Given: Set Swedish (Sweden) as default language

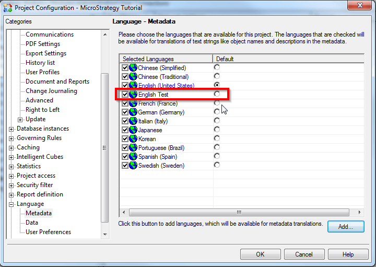Looking at the screenshot, I should click(217, 165).
